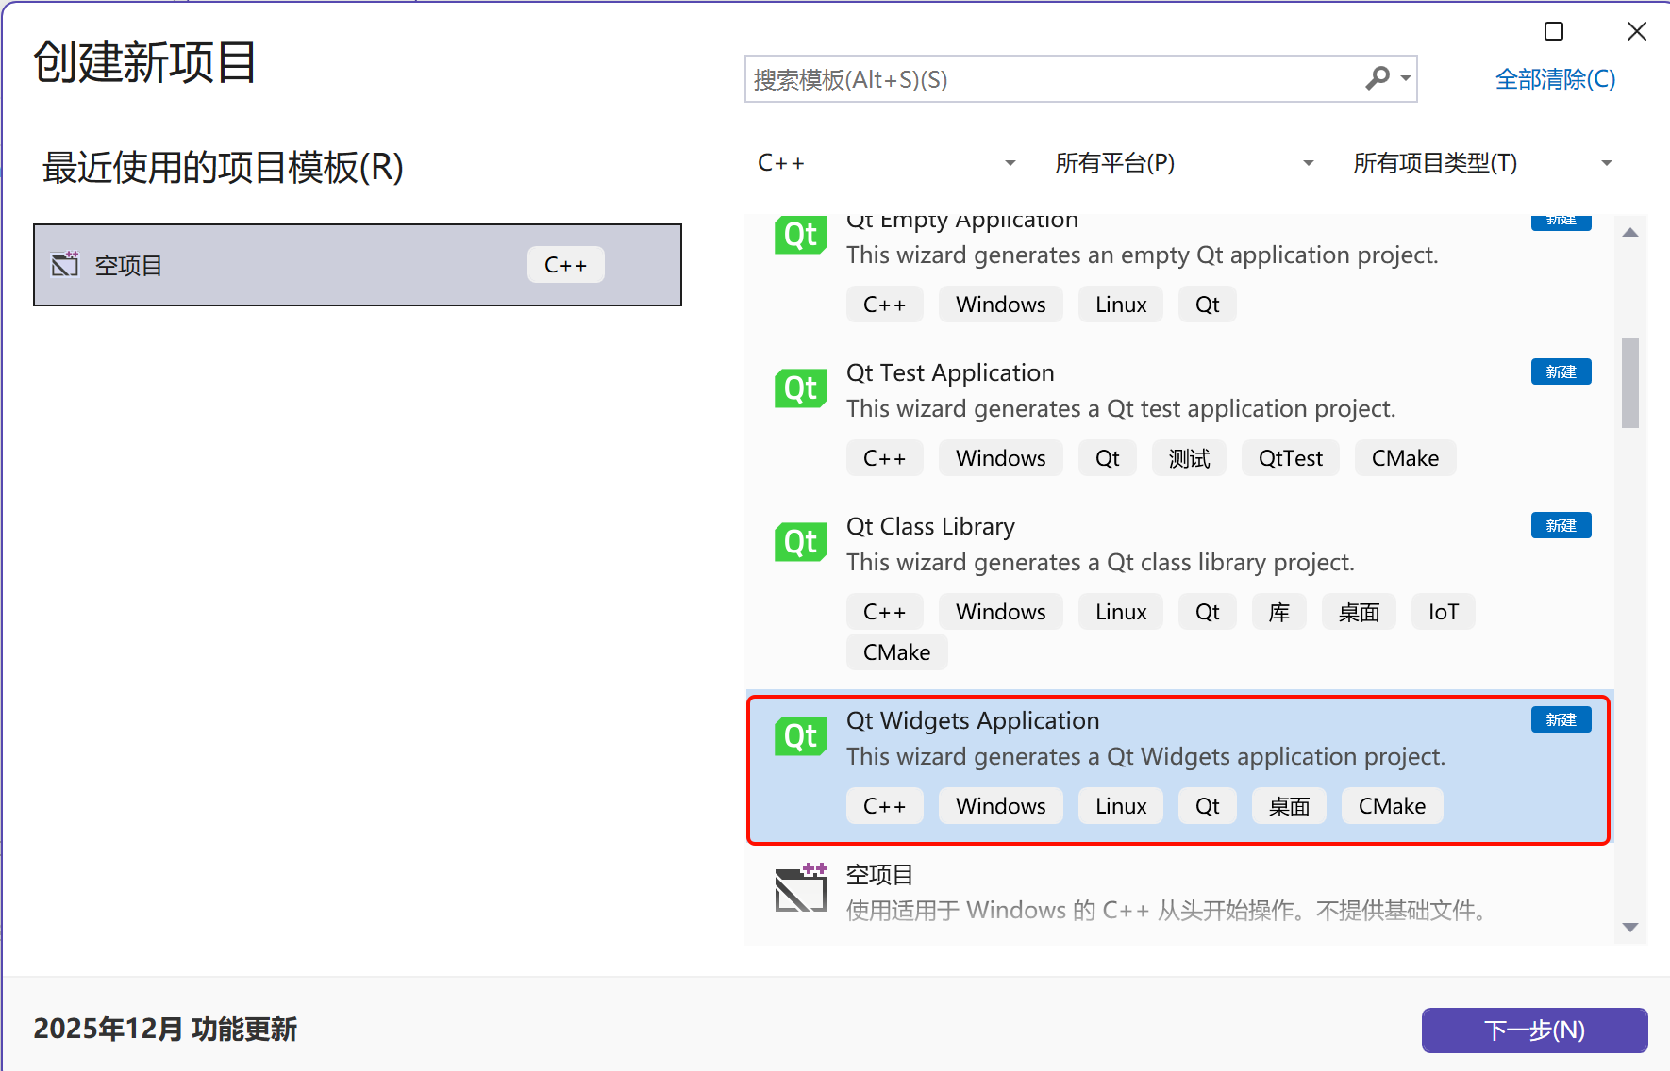Click the 空项目 template icon in the list

pos(800,887)
